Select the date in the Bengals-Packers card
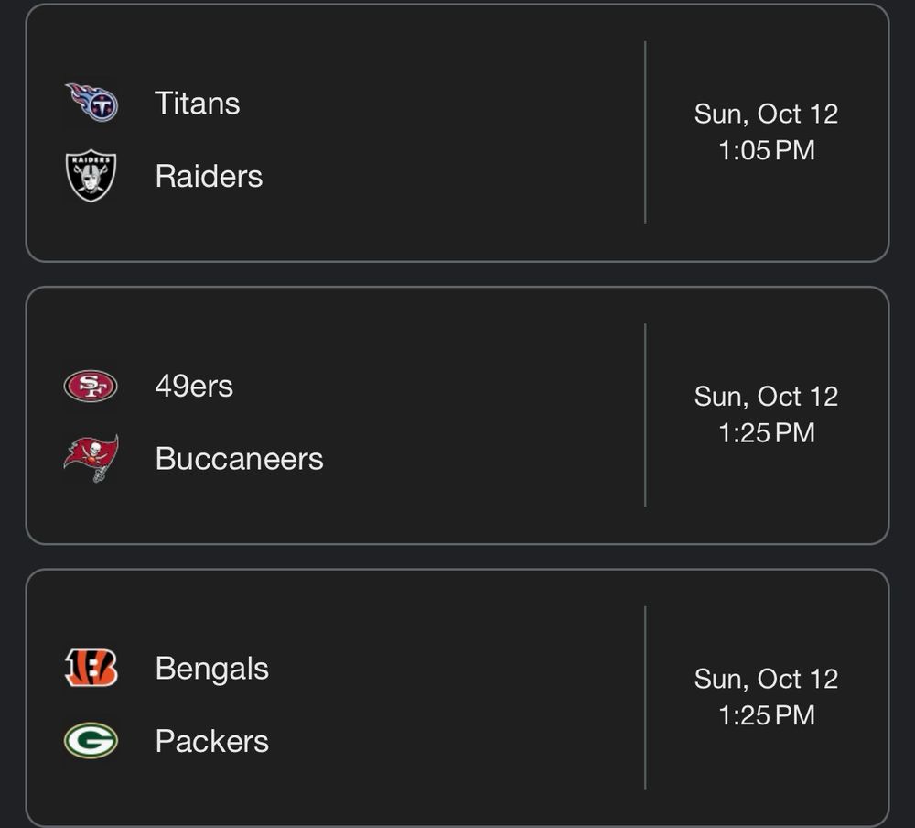The width and height of the screenshot is (915, 828). [x=766, y=679]
